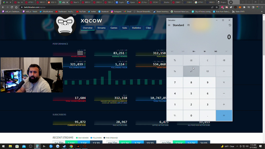The image size is (265, 149).
Task: Open the Windows Start menu
Action: (x=3, y=146)
